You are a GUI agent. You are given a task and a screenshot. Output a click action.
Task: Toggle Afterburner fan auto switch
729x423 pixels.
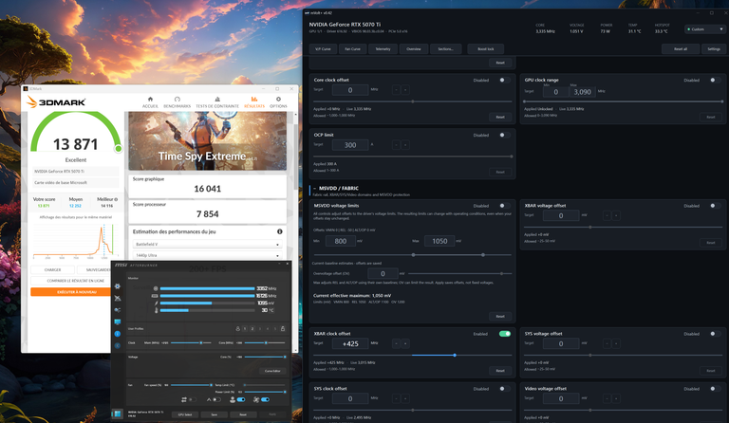click(265, 399)
